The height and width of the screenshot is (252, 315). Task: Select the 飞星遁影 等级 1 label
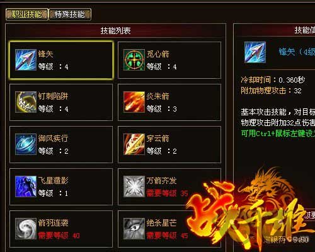tap(53, 193)
